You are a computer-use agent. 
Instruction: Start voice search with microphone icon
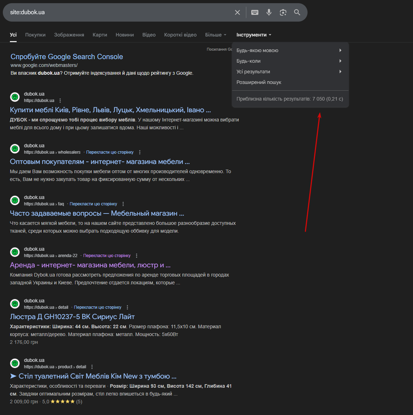click(x=269, y=12)
